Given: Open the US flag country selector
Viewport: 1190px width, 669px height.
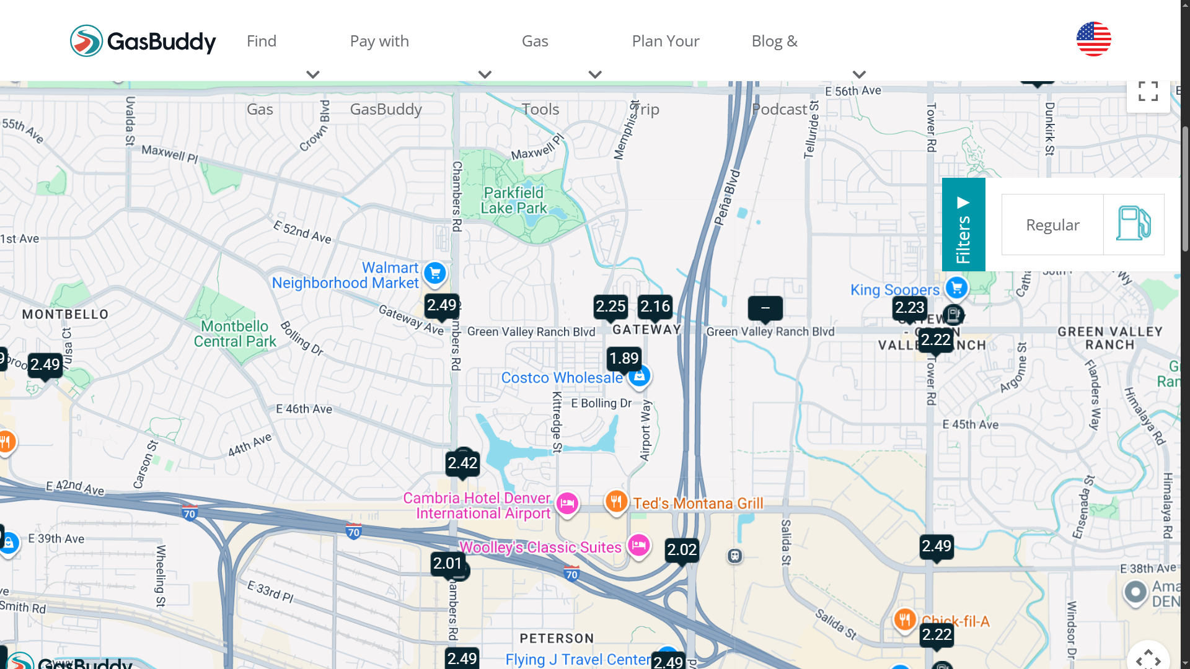Looking at the screenshot, I should [1093, 39].
